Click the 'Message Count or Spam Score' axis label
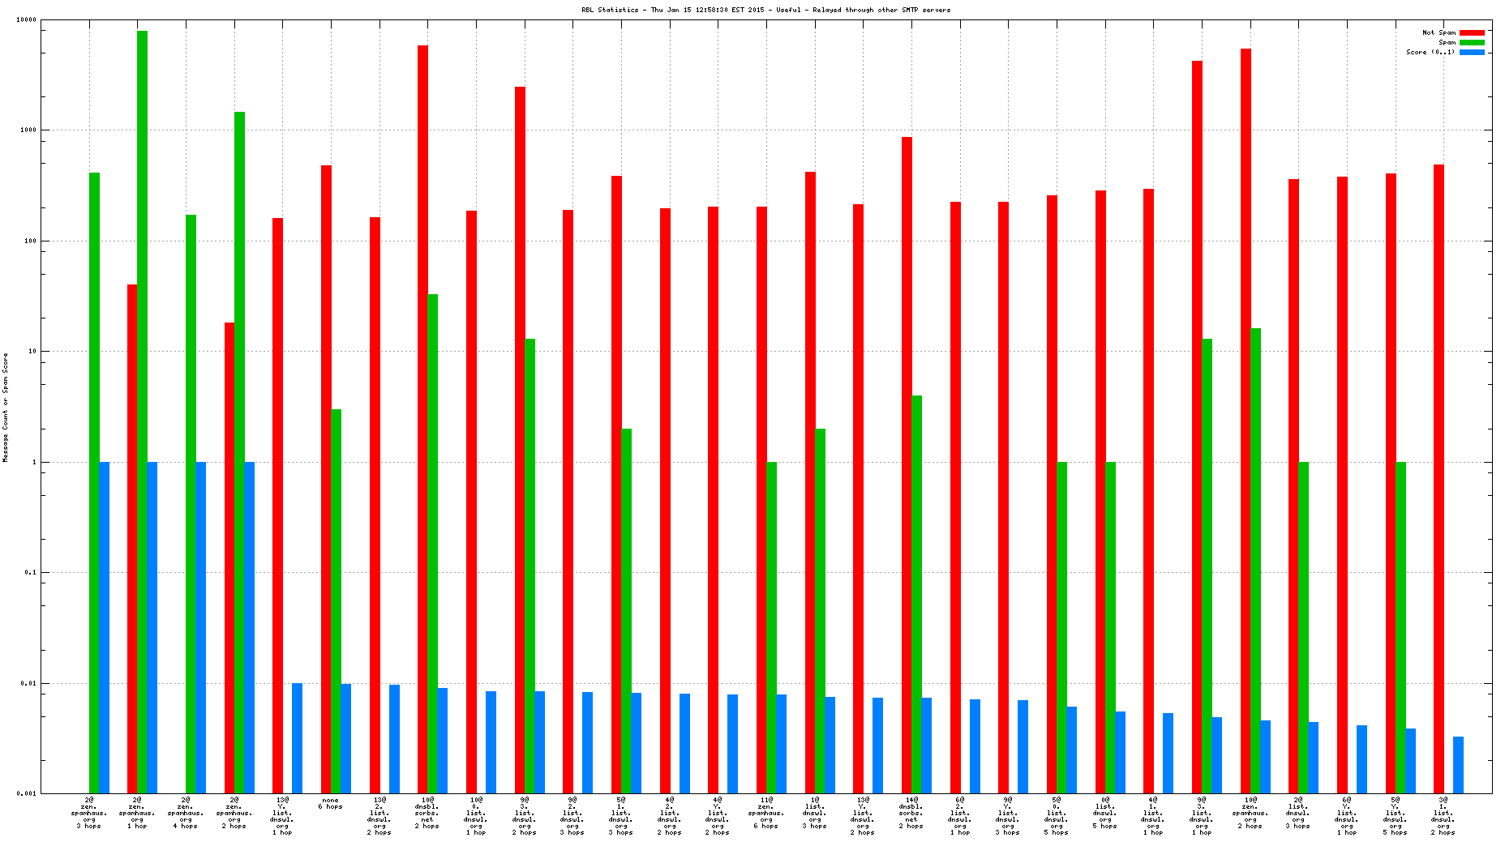Screen dimensions: 1505x846 (6, 407)
